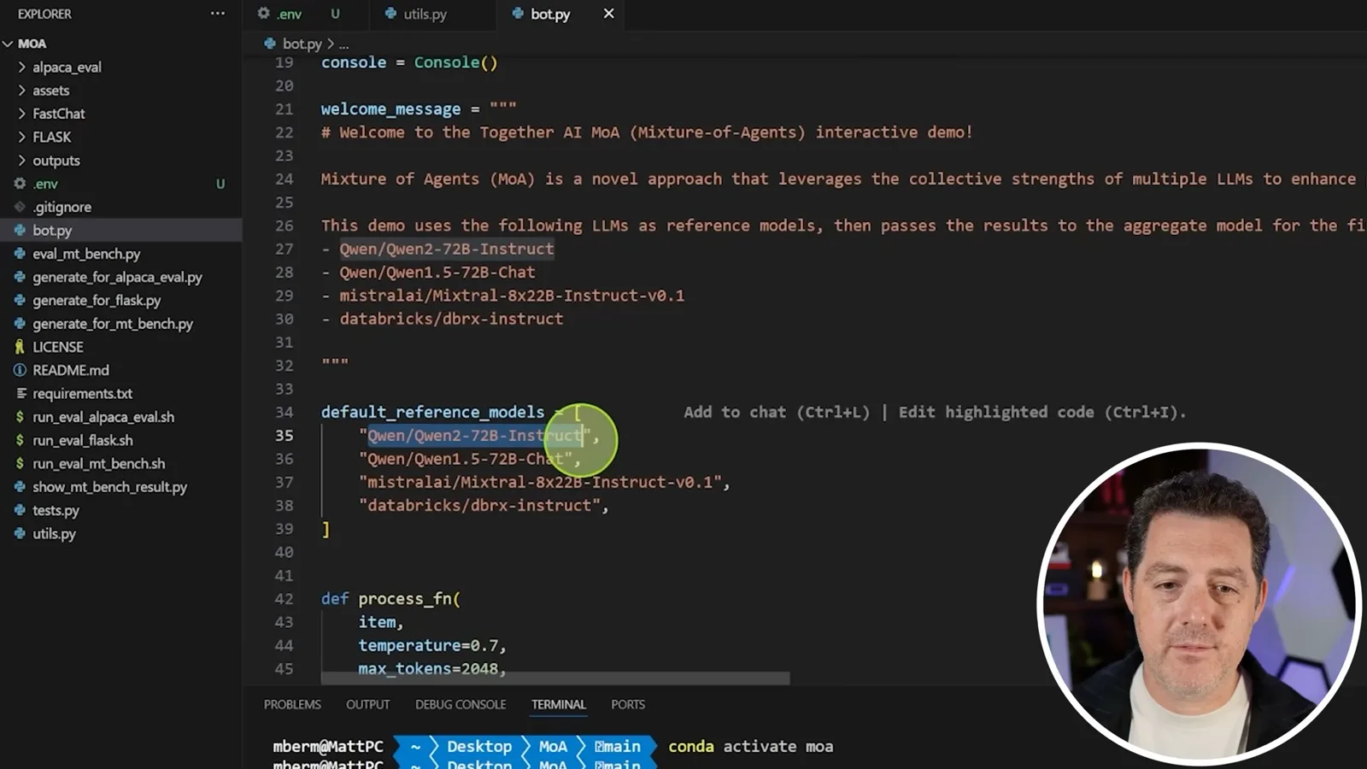Click Python icon next to eval_mt_bench.py
The height and width of the screenshot is (769, 1367).
click(x=20, y=254)
